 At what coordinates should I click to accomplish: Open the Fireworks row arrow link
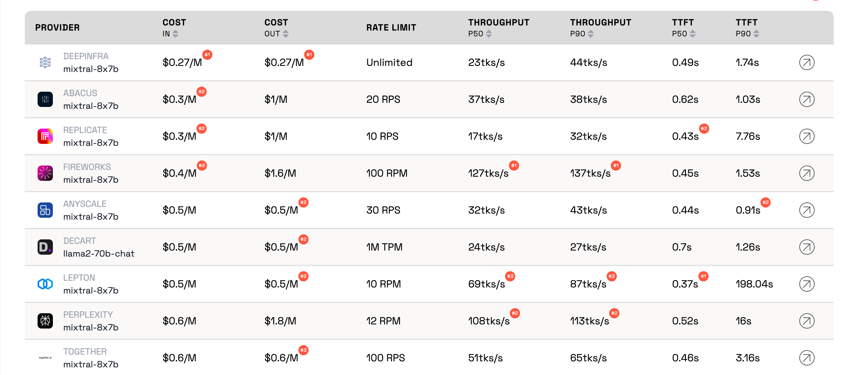point(806,173)
